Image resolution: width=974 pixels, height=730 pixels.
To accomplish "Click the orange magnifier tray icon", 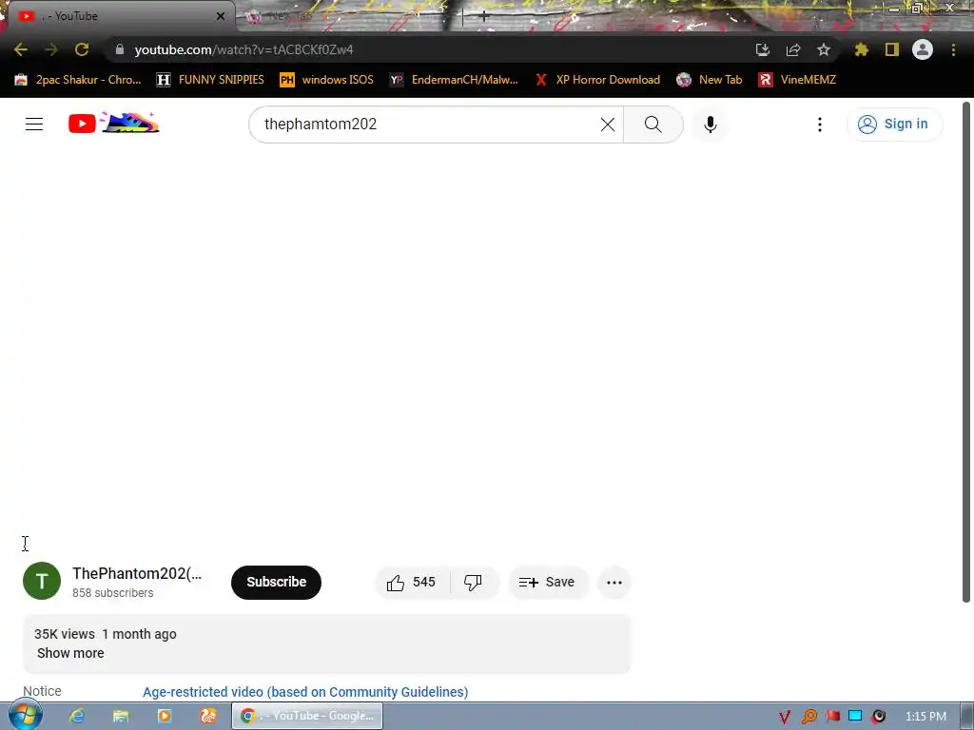I will 808,717.
